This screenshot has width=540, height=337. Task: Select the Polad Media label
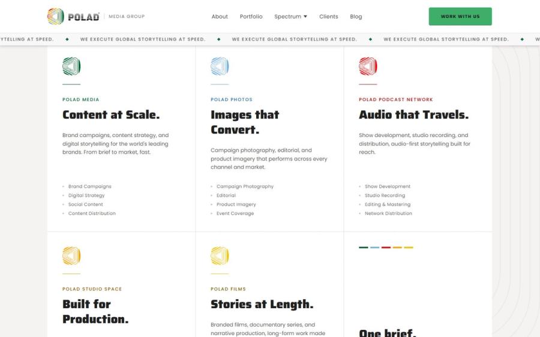(80, 99)
